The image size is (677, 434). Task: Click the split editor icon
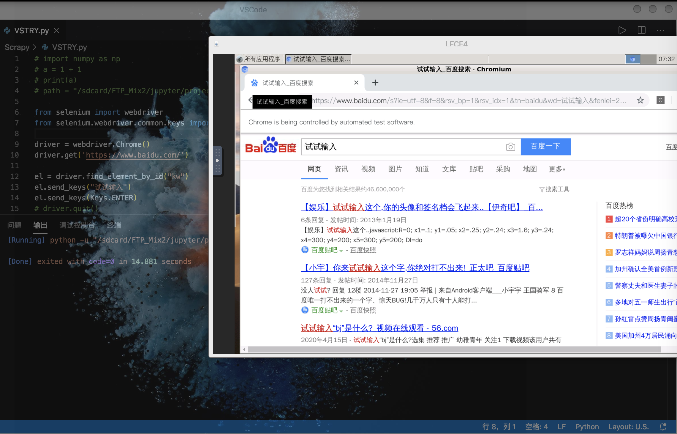(641, 30)
